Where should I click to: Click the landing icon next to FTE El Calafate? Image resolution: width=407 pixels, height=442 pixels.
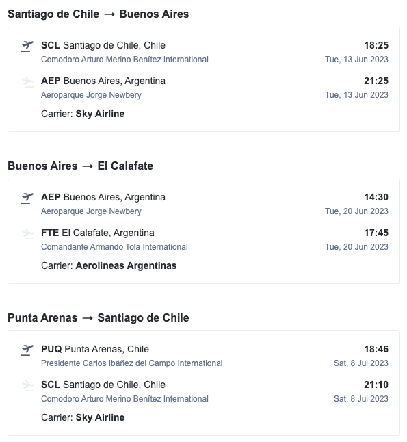pos(27,234)
